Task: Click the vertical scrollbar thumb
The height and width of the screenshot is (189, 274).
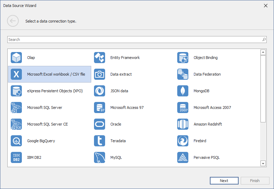Action: tap(263, 89)
